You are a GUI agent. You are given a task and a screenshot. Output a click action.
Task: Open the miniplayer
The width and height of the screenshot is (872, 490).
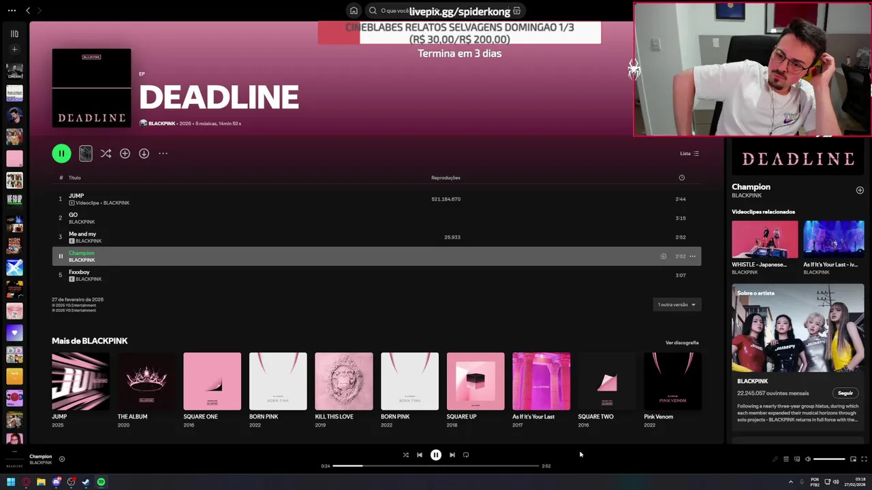(853, 459)
